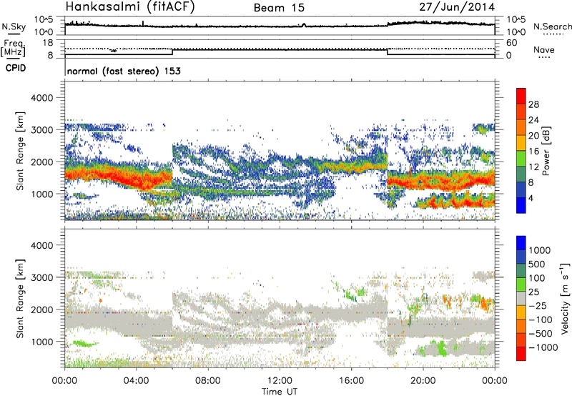Click the '-100' label on velocity scale
The width and height of the screenshot is (572, 396).
click(x=541, y=320)
